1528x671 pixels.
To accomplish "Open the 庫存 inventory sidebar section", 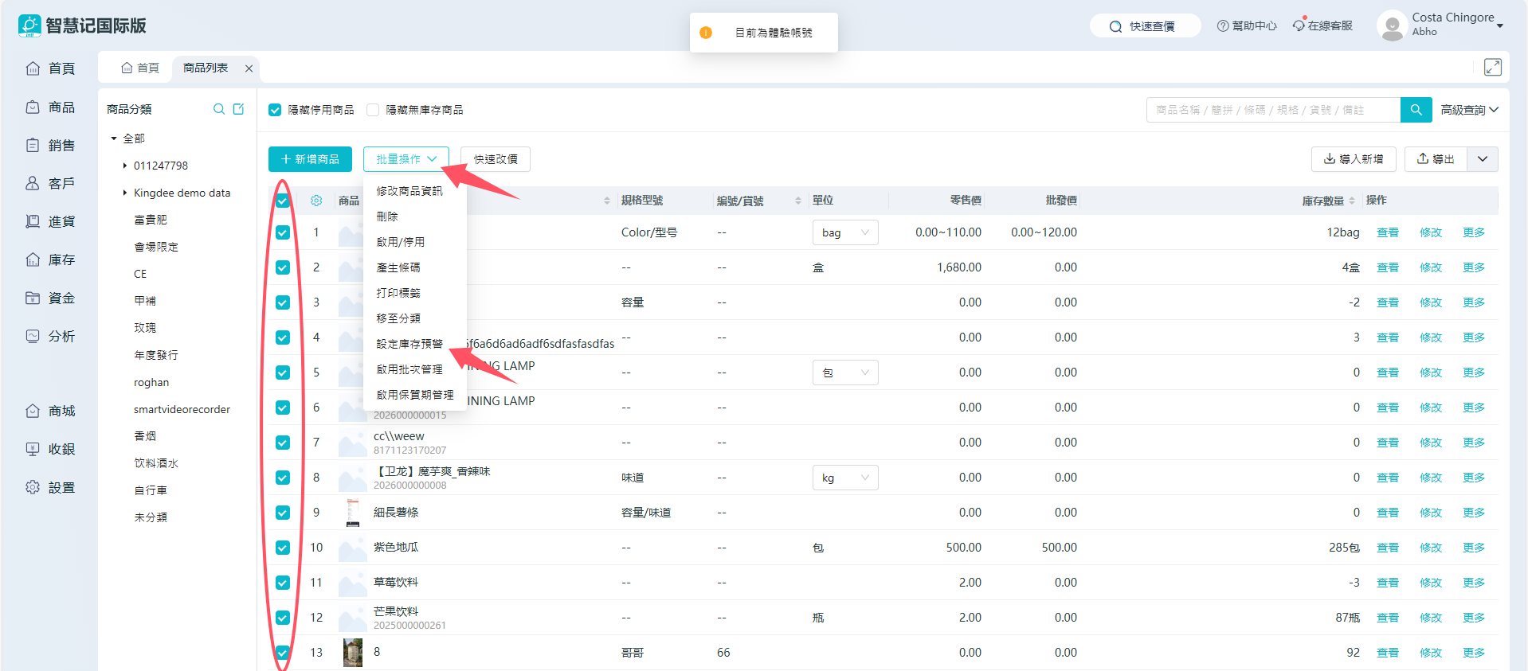I will click(x=51, y=259).
